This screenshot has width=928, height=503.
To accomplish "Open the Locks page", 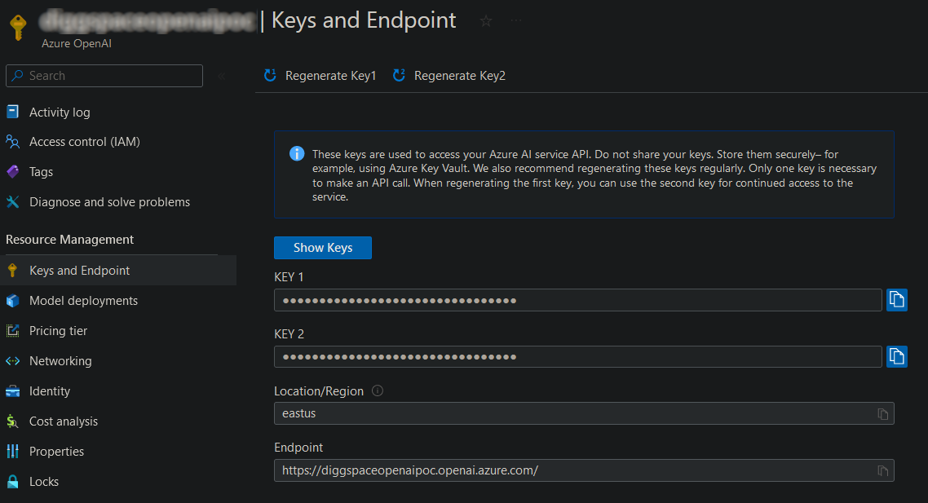I will [x=45, y=481].
